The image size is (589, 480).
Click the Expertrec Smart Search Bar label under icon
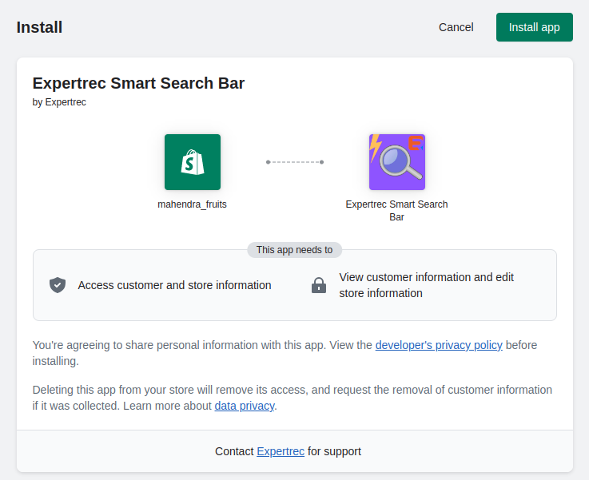(x=396, y=210)
